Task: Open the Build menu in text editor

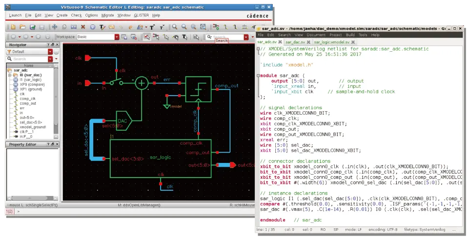Action: (x=350, y=35)
